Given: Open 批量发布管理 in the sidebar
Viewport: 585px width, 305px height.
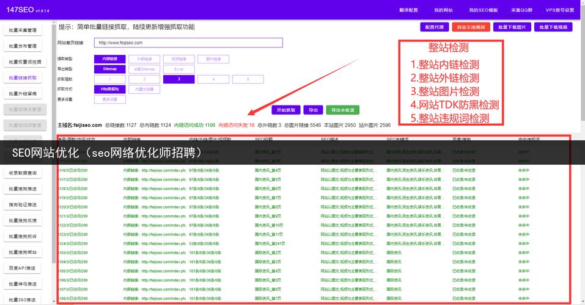Looking at the screenshot, I should [23, 46].
